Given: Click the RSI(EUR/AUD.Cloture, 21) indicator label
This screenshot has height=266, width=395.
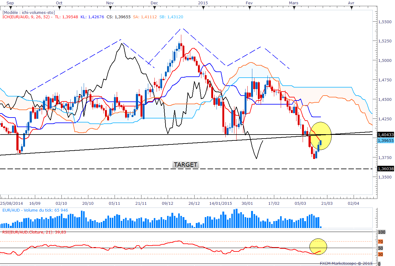Looking at the screenshot, I should [x=34, y=232].
